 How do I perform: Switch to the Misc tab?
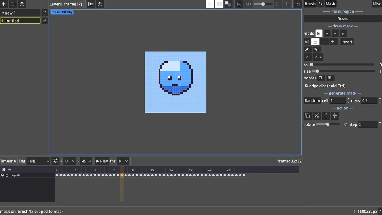pyautogui.click(x=377, y=4)
